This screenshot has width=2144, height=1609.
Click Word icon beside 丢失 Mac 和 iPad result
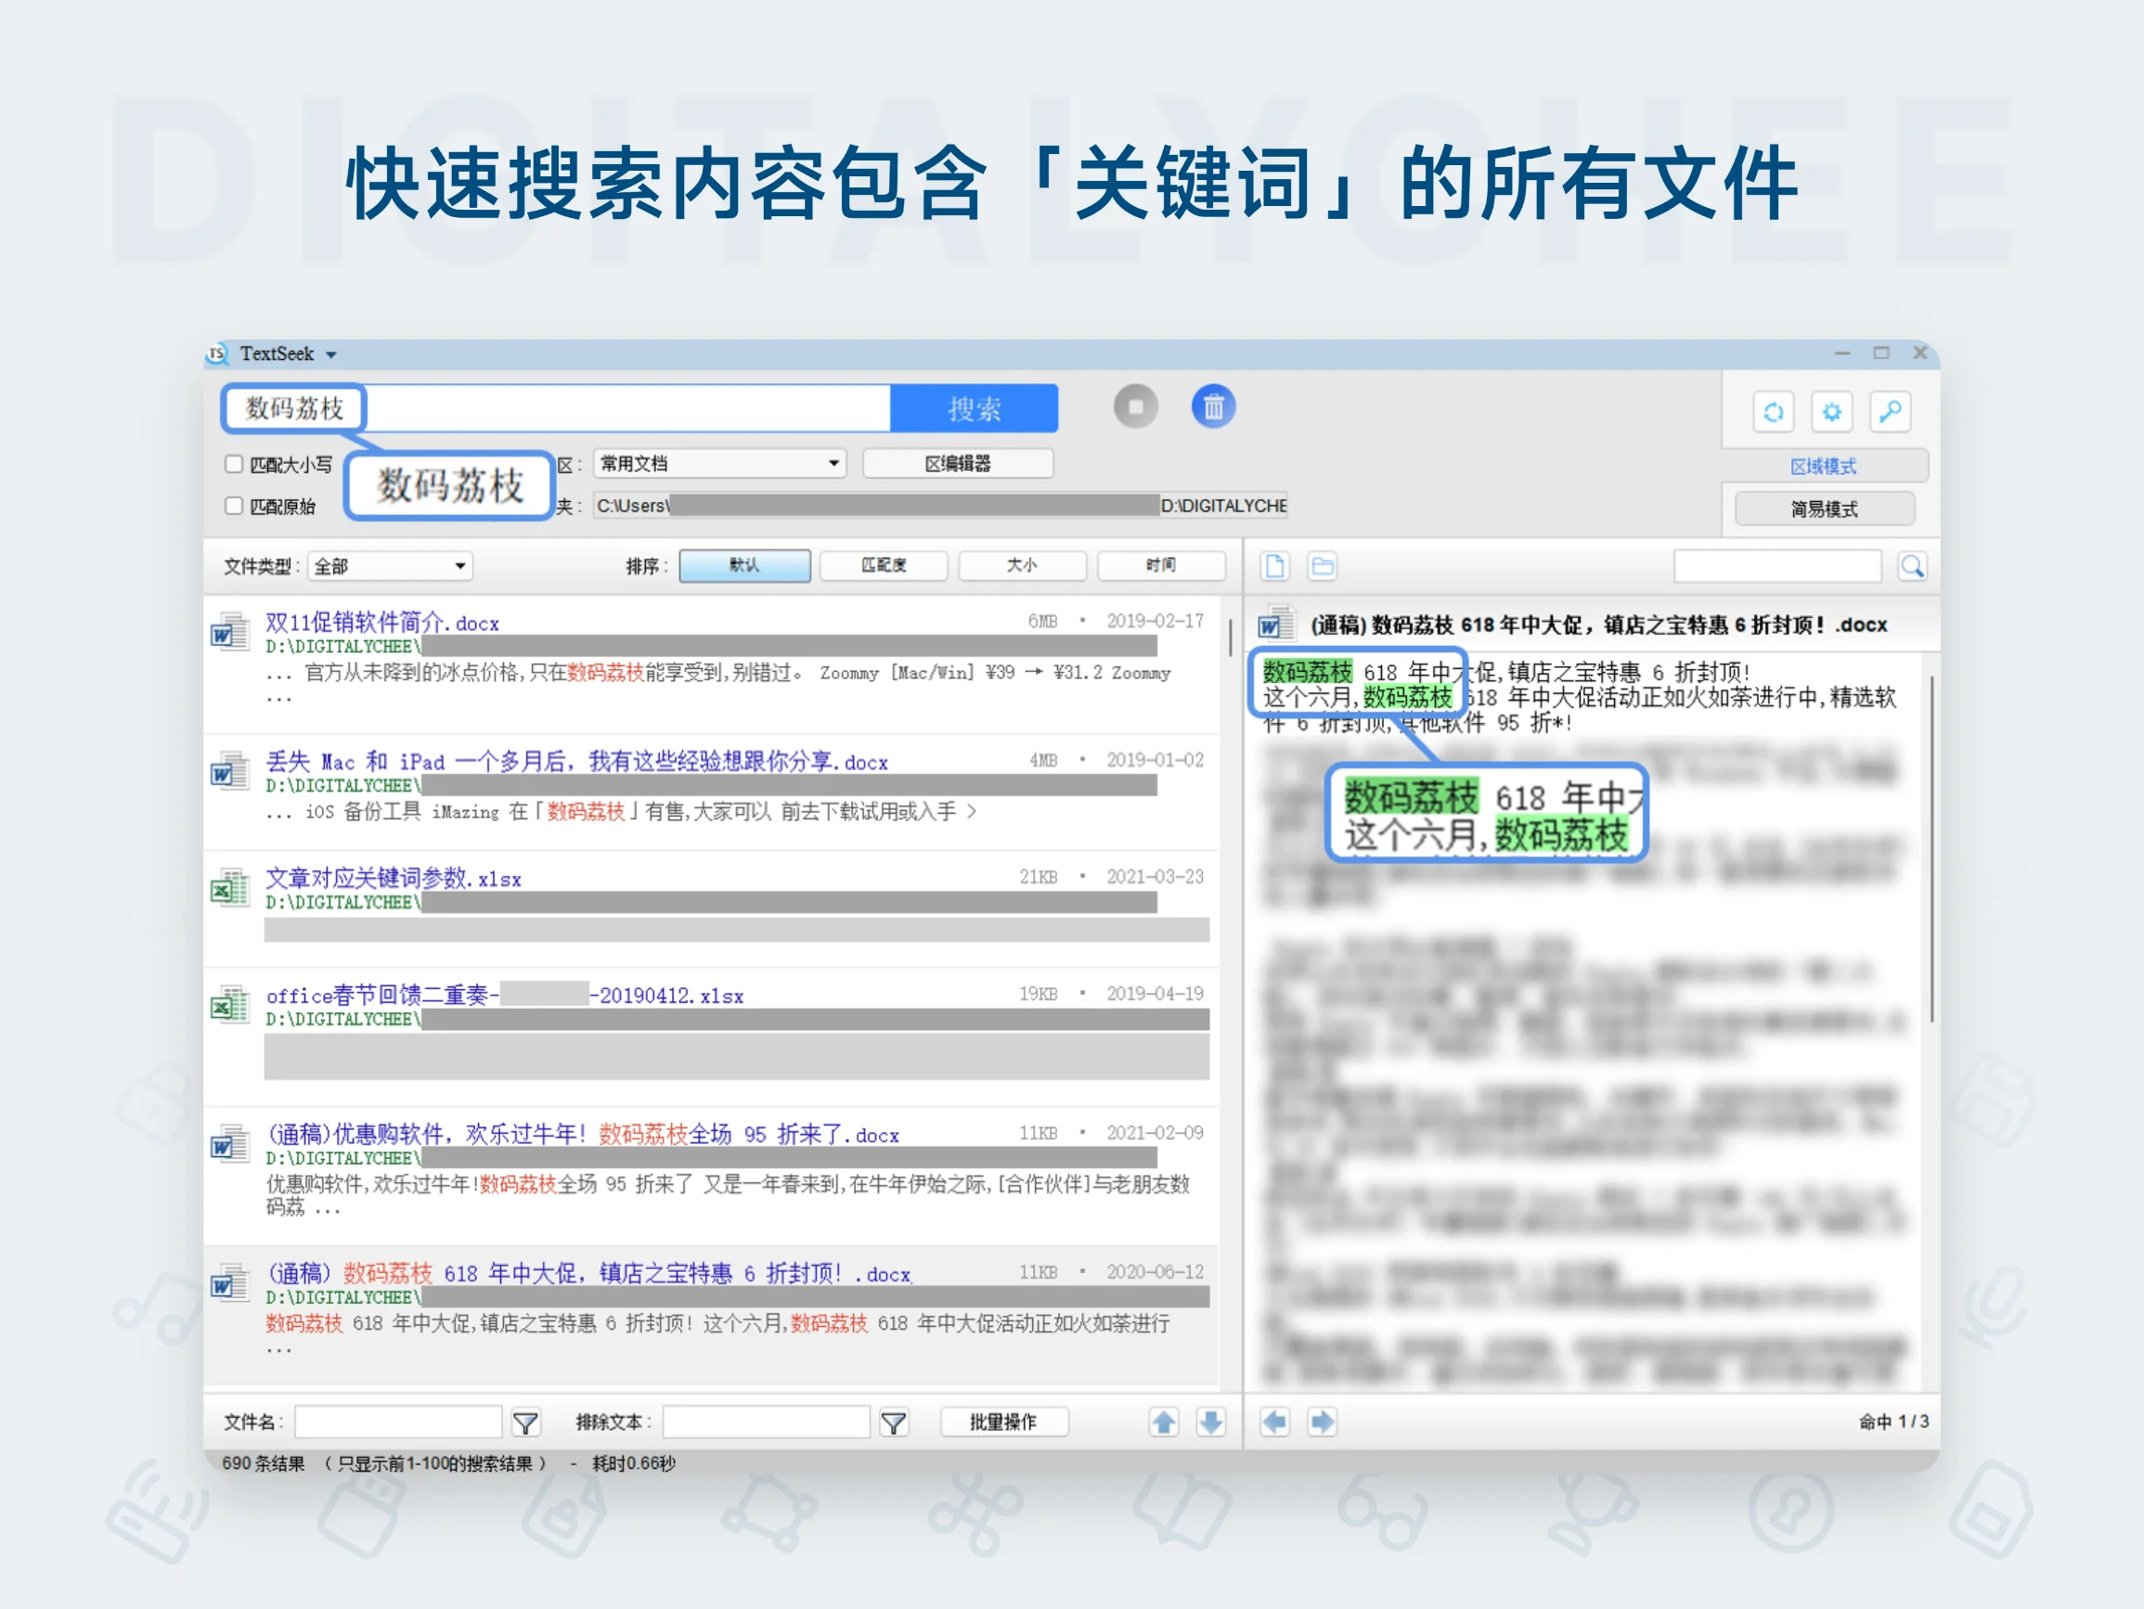pyautogui.click(x=230, y=771)
